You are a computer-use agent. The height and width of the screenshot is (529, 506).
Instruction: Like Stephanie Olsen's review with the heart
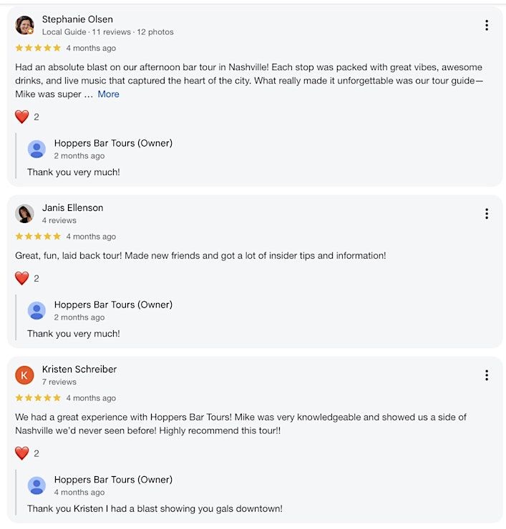(x=22, y=117)
